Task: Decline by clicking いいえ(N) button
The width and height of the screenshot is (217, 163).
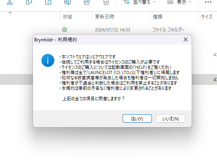Action: coord(170,119)
